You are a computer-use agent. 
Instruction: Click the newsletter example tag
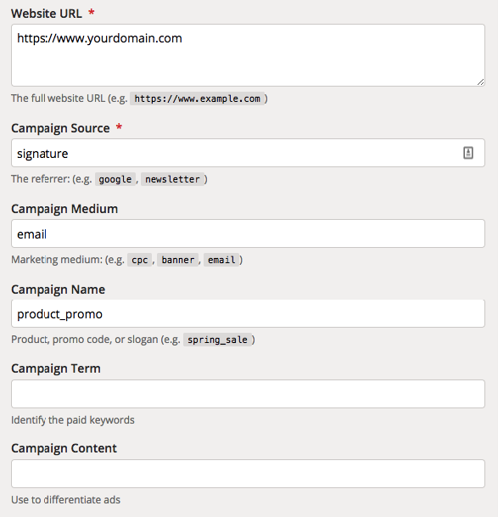coord(172,179)
